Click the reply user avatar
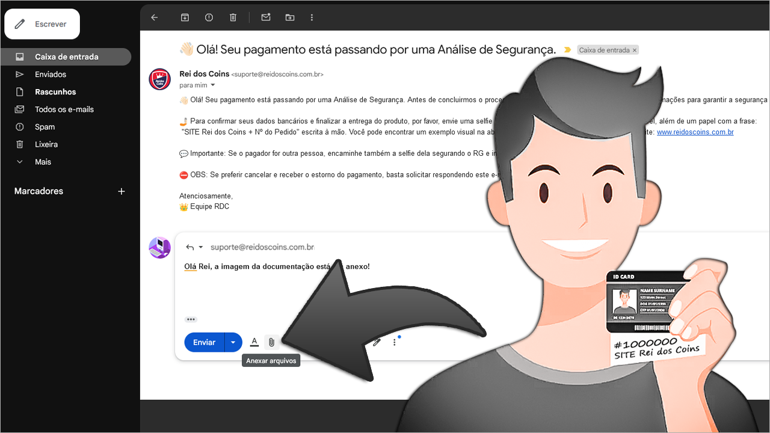 point(160,248)
